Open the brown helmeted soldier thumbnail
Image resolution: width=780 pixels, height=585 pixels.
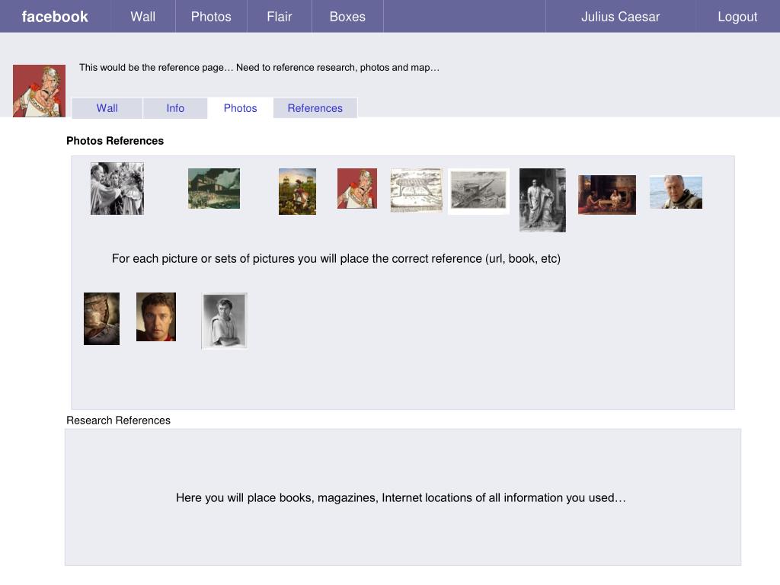coord(101,319)
